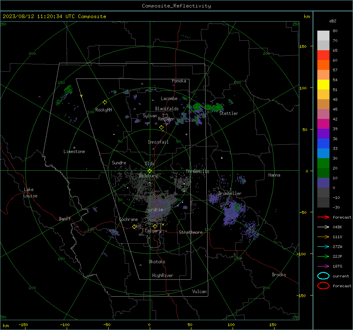This screenshot has width=353, height=330.
Task: Click the green 22JP arrow legend icon
Action: [323, 256]
